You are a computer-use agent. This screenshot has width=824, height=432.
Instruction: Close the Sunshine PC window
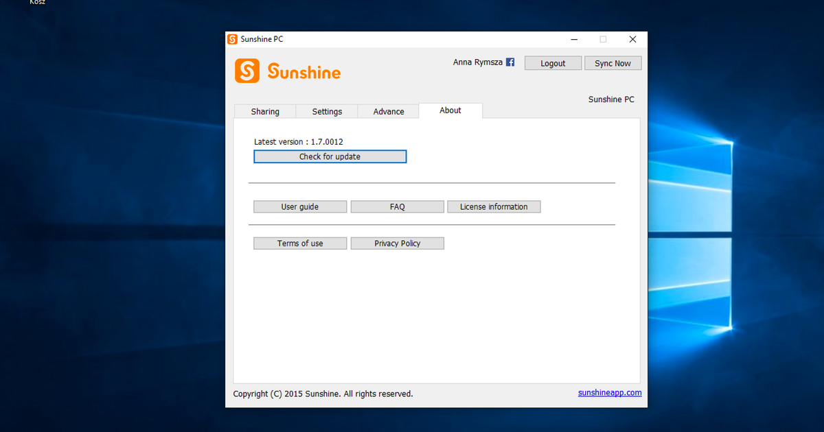coord(632,39)
